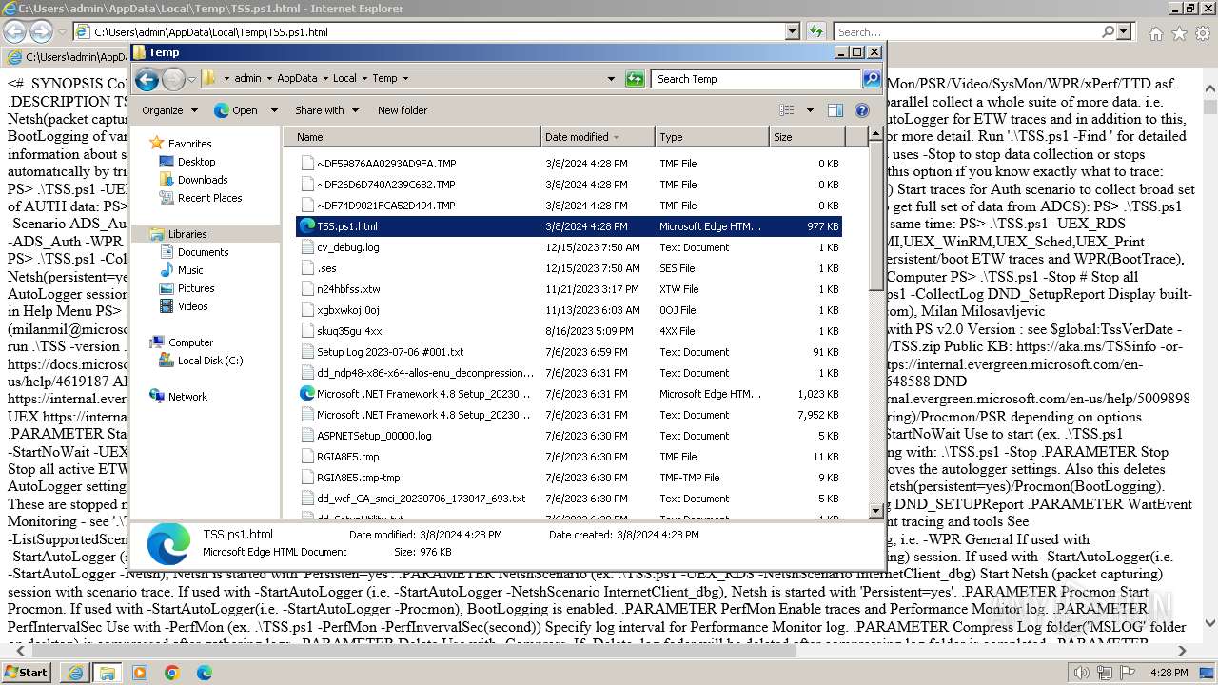Expand recent pages dropdown beside Forward button

tap(191, 79)
